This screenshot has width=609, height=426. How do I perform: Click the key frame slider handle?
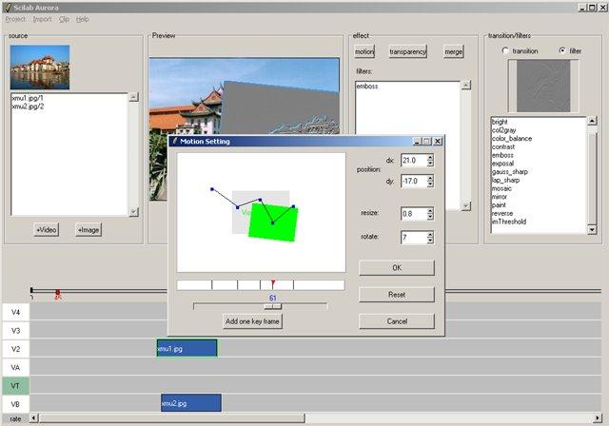click(273, 306)
